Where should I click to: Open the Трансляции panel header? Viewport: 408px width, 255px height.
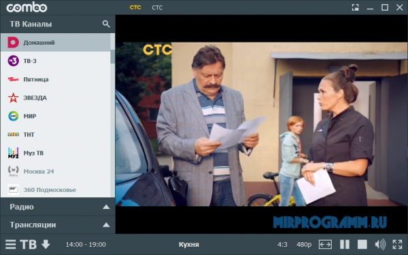tap(58, 224)
